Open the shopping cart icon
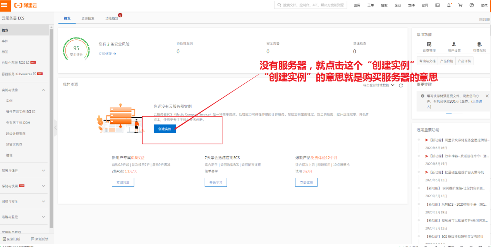 click(460, 5)
